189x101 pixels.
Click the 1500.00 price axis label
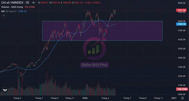click(181, 49)
